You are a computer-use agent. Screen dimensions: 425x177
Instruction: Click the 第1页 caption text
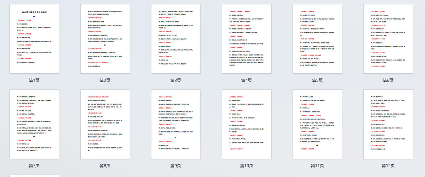tap(34, 81)
